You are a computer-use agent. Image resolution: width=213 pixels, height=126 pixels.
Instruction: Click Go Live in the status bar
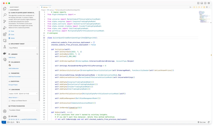pyautogui.click(x=201, y=122)
